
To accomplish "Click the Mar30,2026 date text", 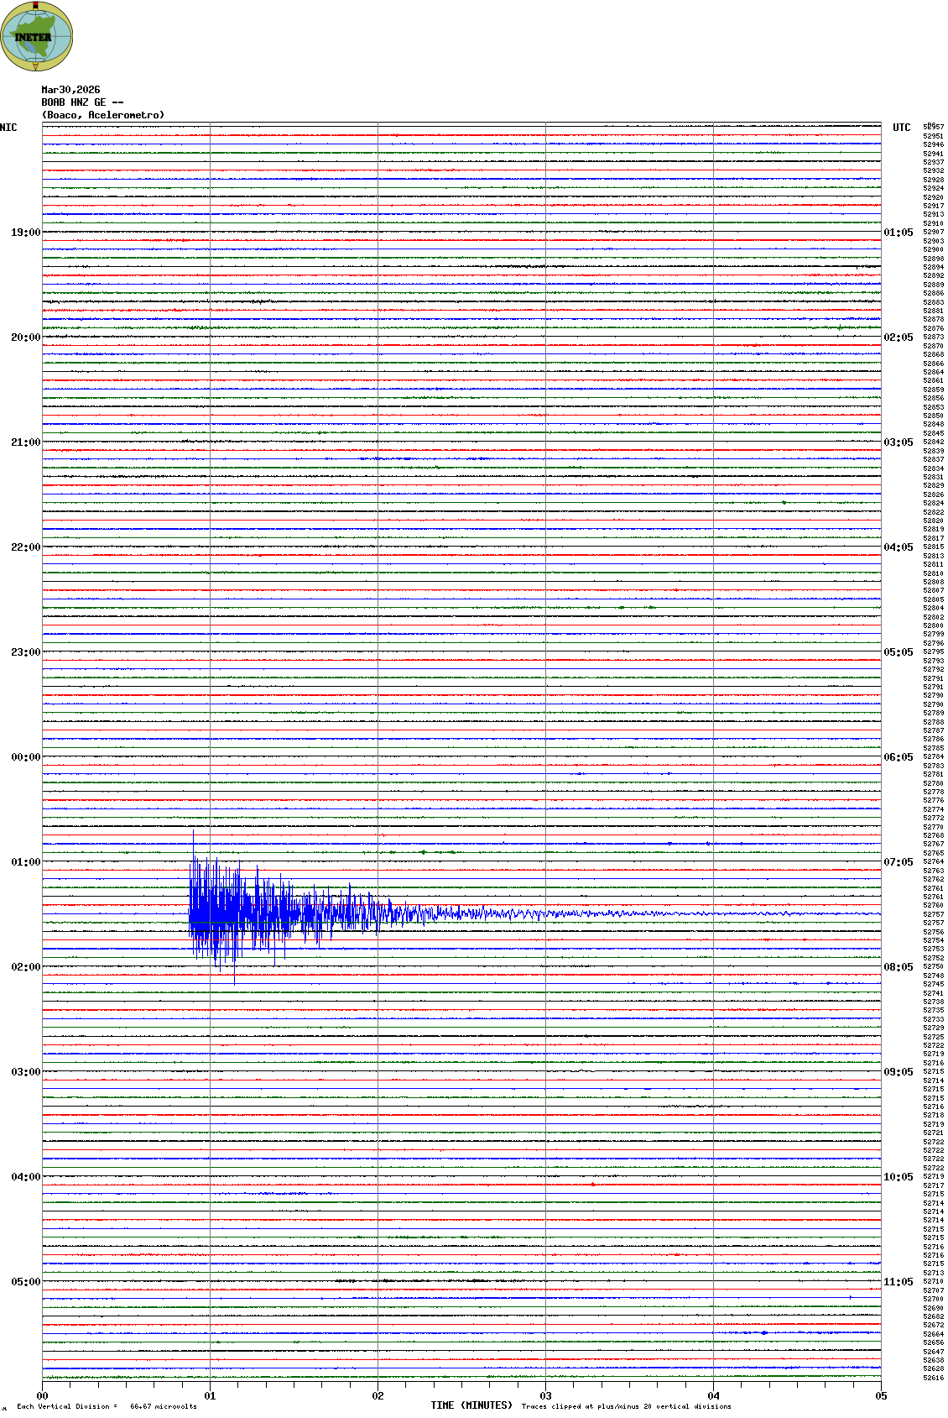I will click(x=70, y=90).
